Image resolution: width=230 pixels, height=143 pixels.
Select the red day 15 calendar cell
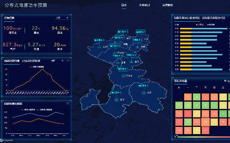tap(188, 114)
